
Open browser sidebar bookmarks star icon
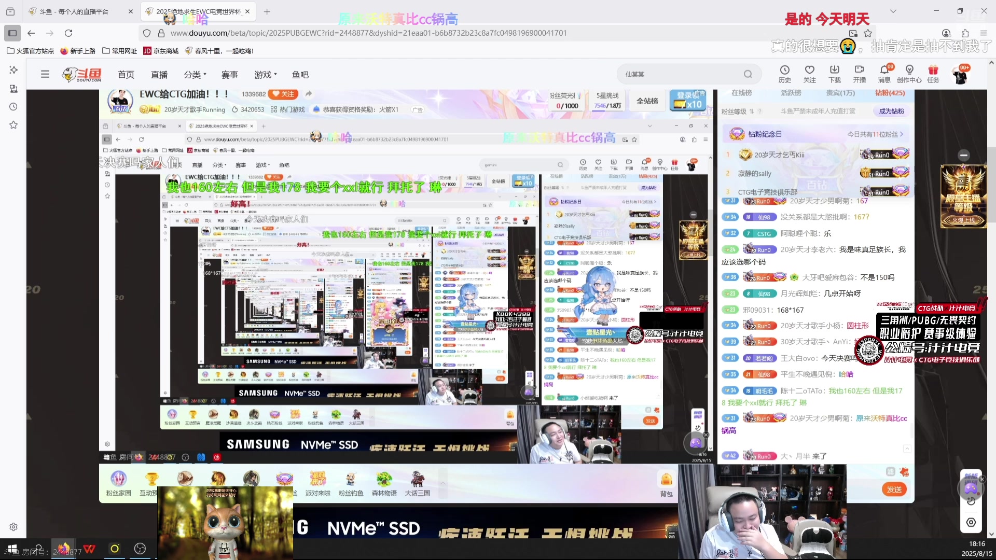click(13, 125)
